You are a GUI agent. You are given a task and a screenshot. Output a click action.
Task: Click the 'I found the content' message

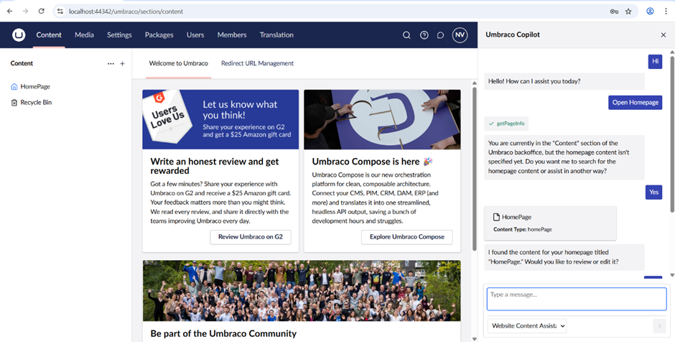click(x=564, y=257)
